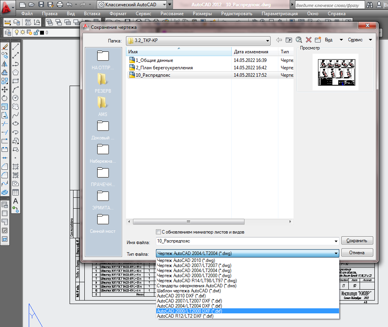The width and height of the screenshot is (388, 327).
Task: Select the Mirror tool
Action: point(5,64)
